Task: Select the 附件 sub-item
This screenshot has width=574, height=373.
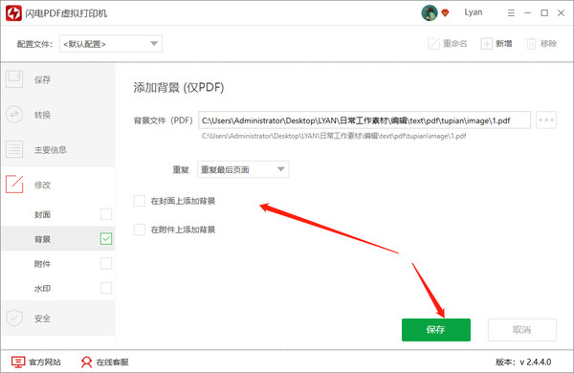Action: 58,264
